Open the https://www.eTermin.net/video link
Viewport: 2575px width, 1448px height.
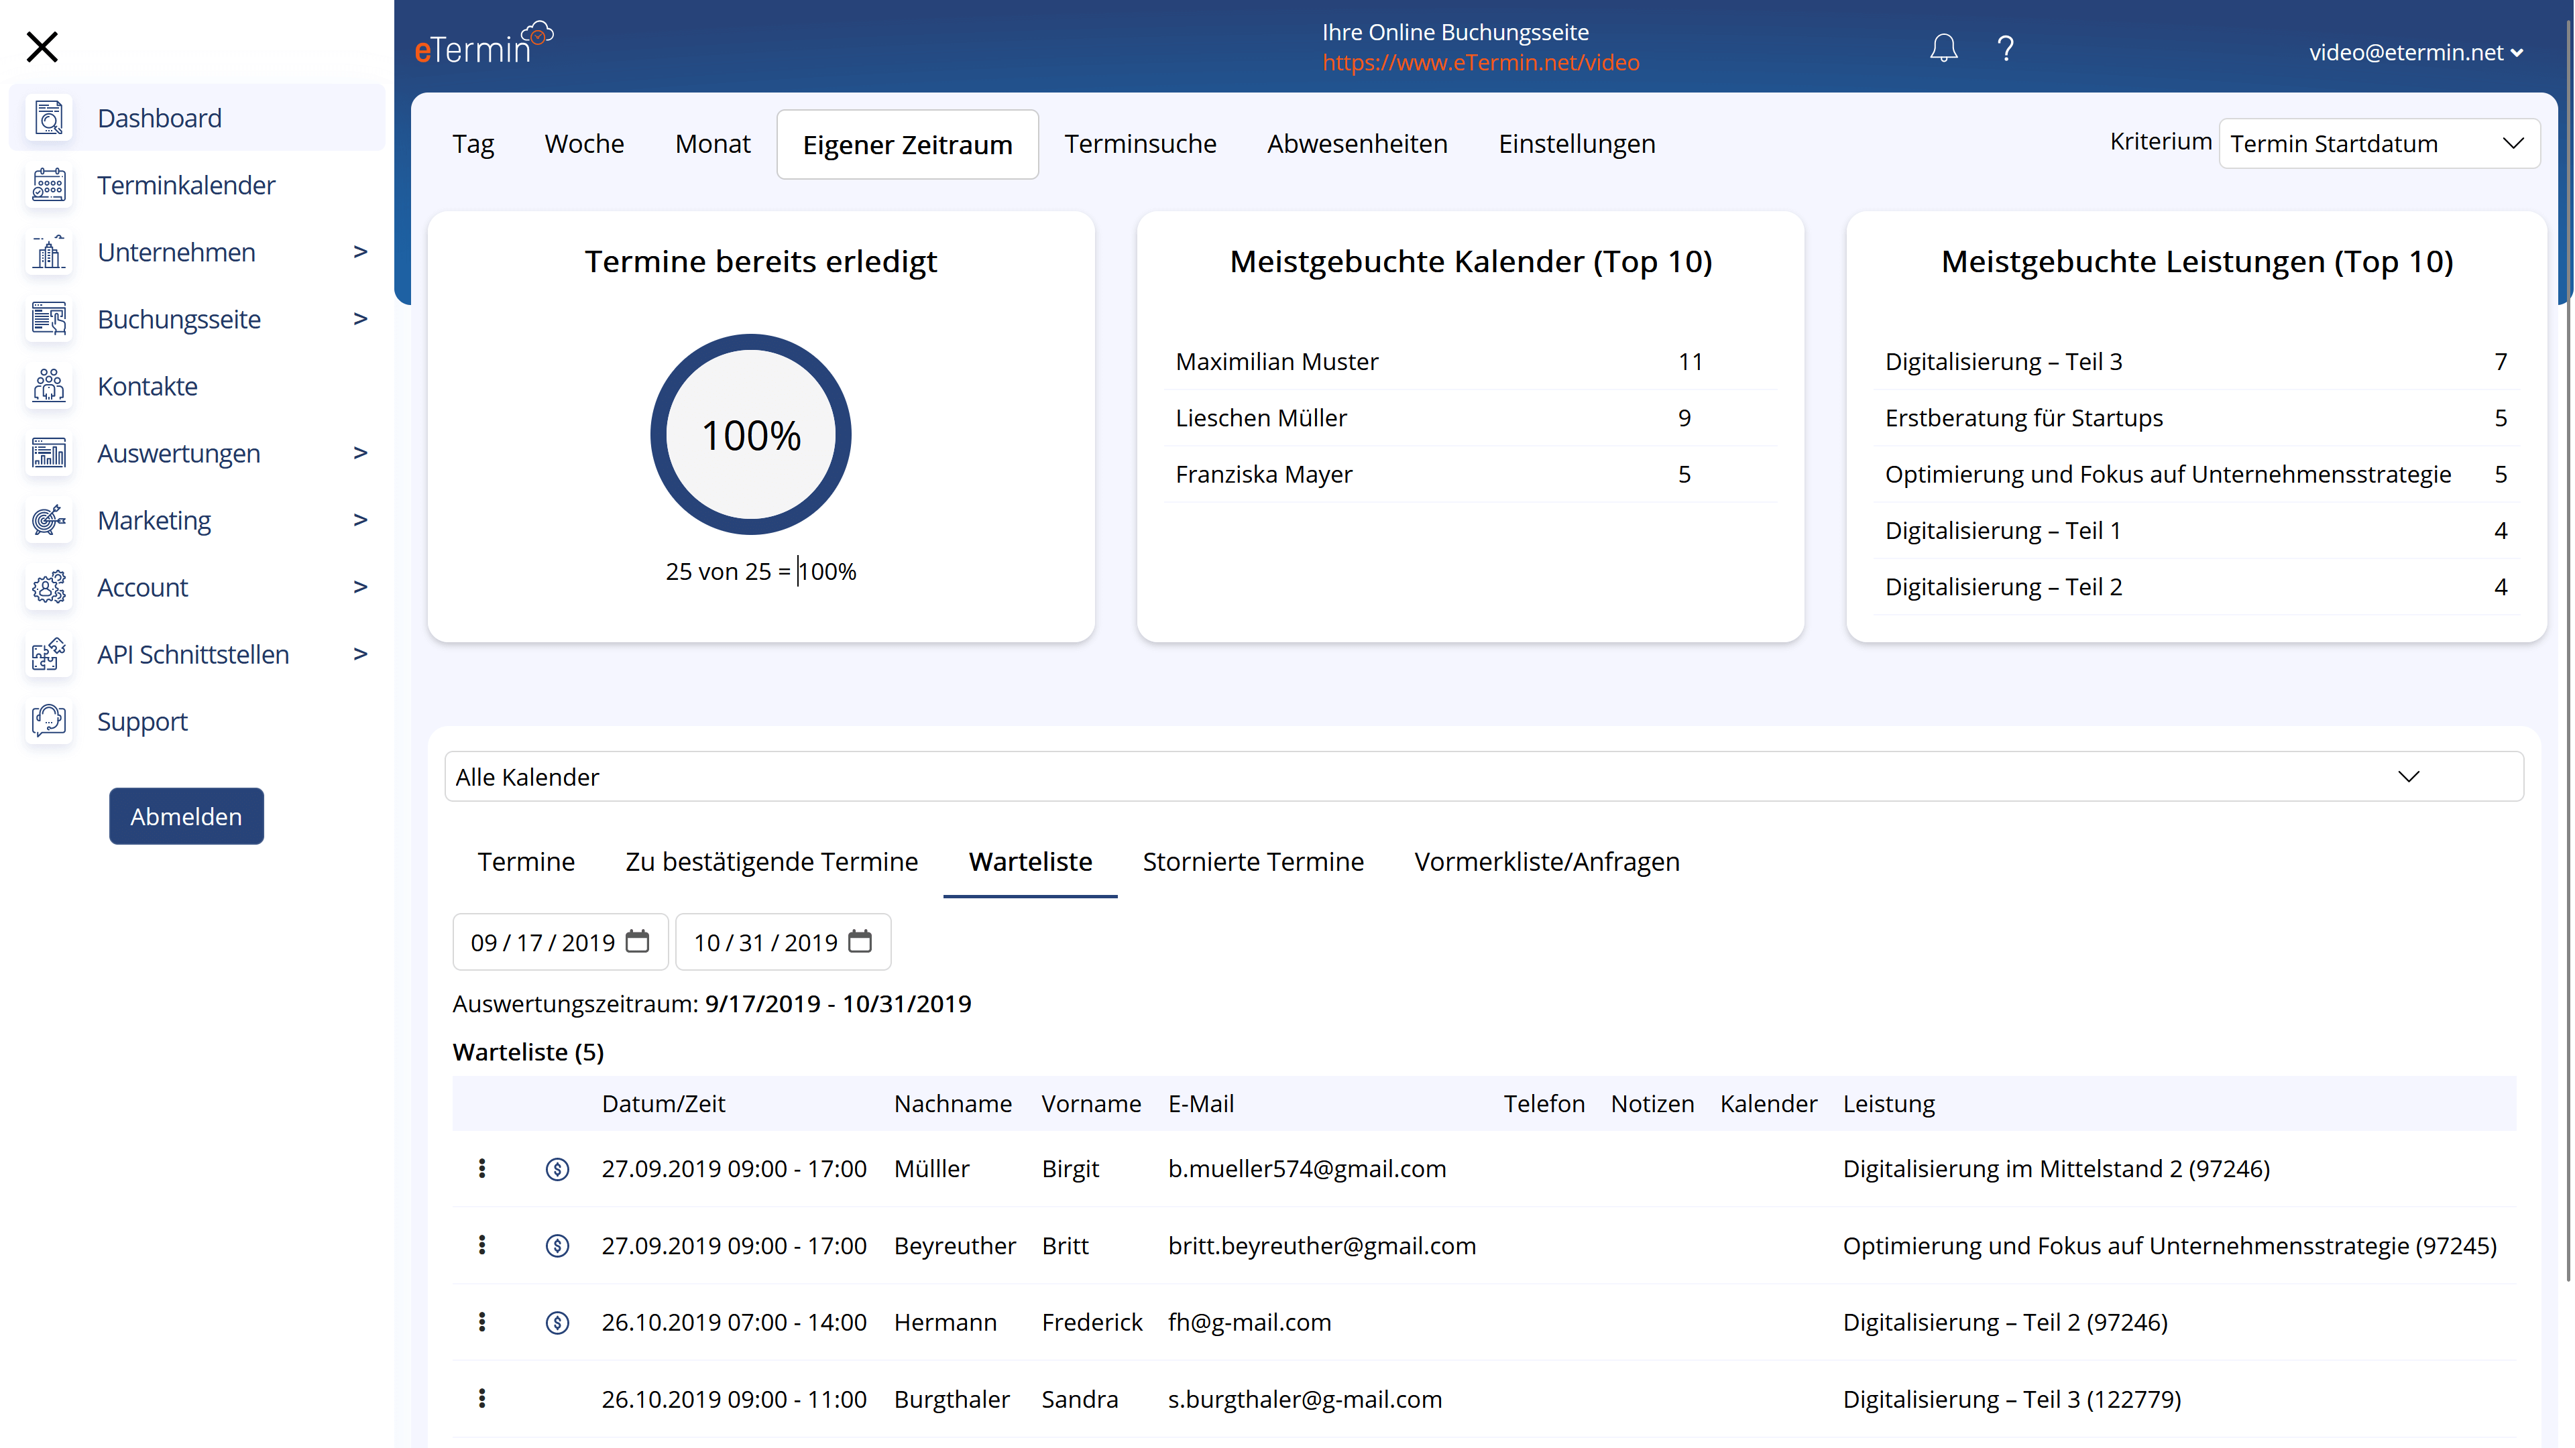coord(1481,62)
